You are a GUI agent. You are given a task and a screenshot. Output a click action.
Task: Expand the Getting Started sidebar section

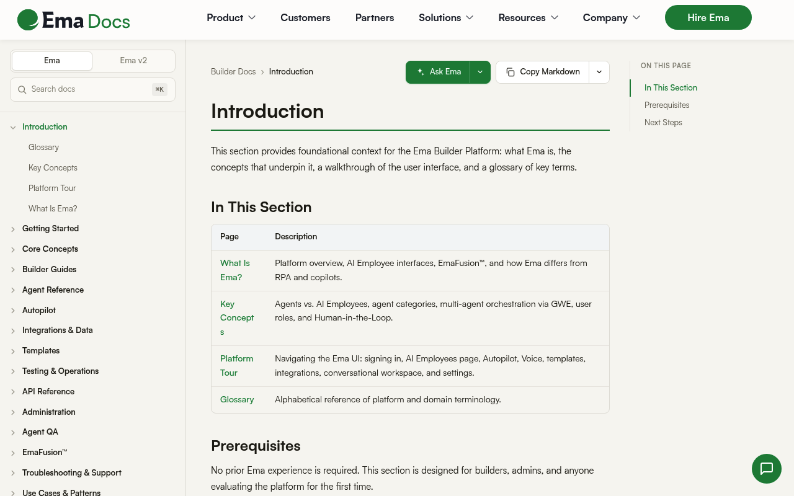pyautogui.click(x=13, y=229)
